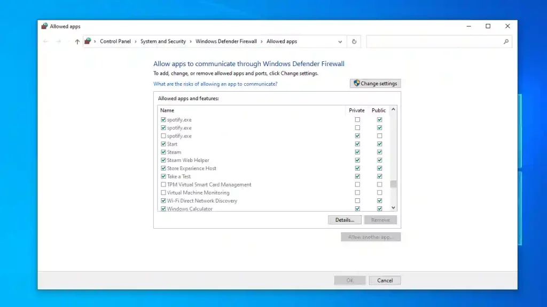Uncheck the Store Experience Host name checkbox

point(163,168)
